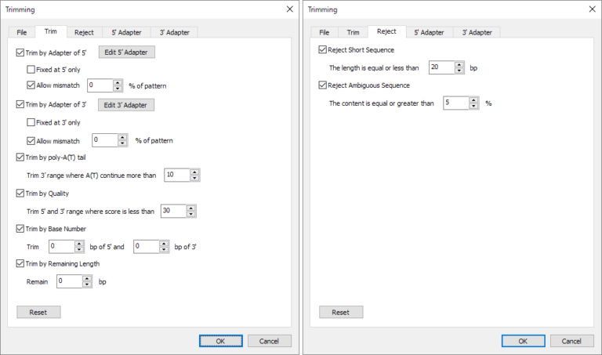This screenshot has height=355, width=602.
Task: Switch to 3' Adapter tab in left dialog
Action: tap(174, 32)
